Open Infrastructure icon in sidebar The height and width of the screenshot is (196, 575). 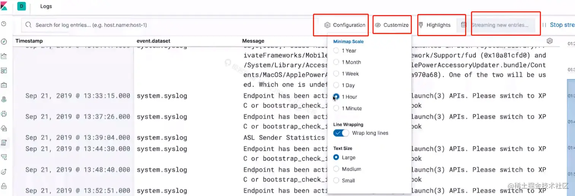[4, 128]
